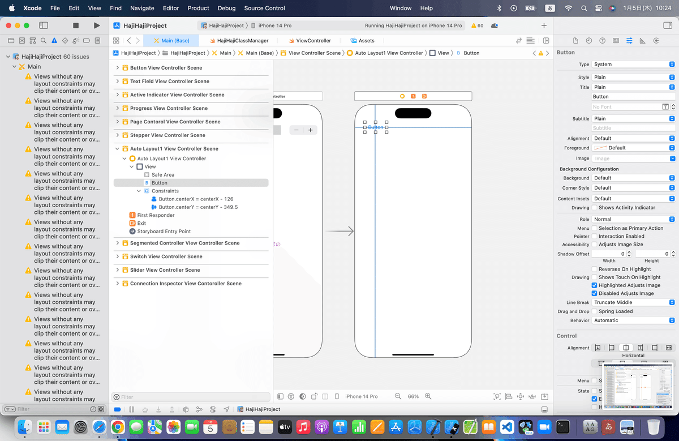The image size is (679, 441).
Task: Enable Reverses On Highlight checkbox
Action: [594, 269]
